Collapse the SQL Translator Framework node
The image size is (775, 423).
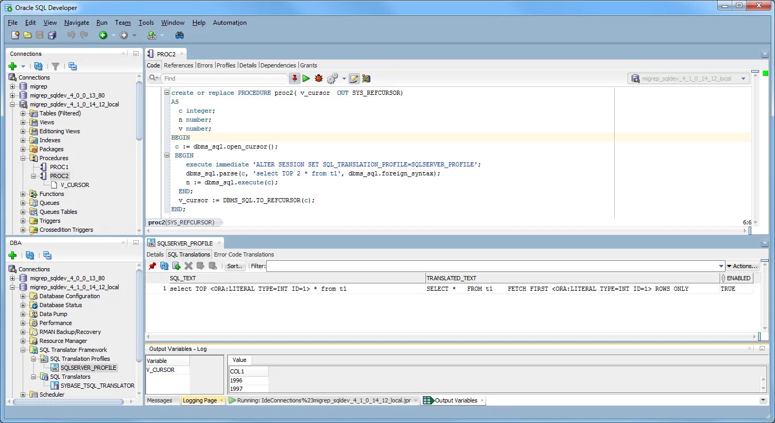(23, 350)
